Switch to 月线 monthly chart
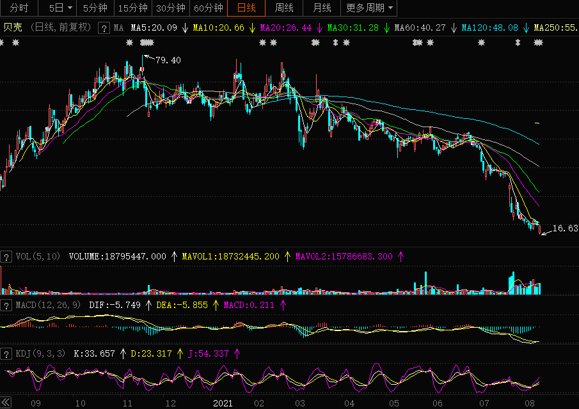Image resolution: width=579 pixels, height=409 pixels. (322, 8)
